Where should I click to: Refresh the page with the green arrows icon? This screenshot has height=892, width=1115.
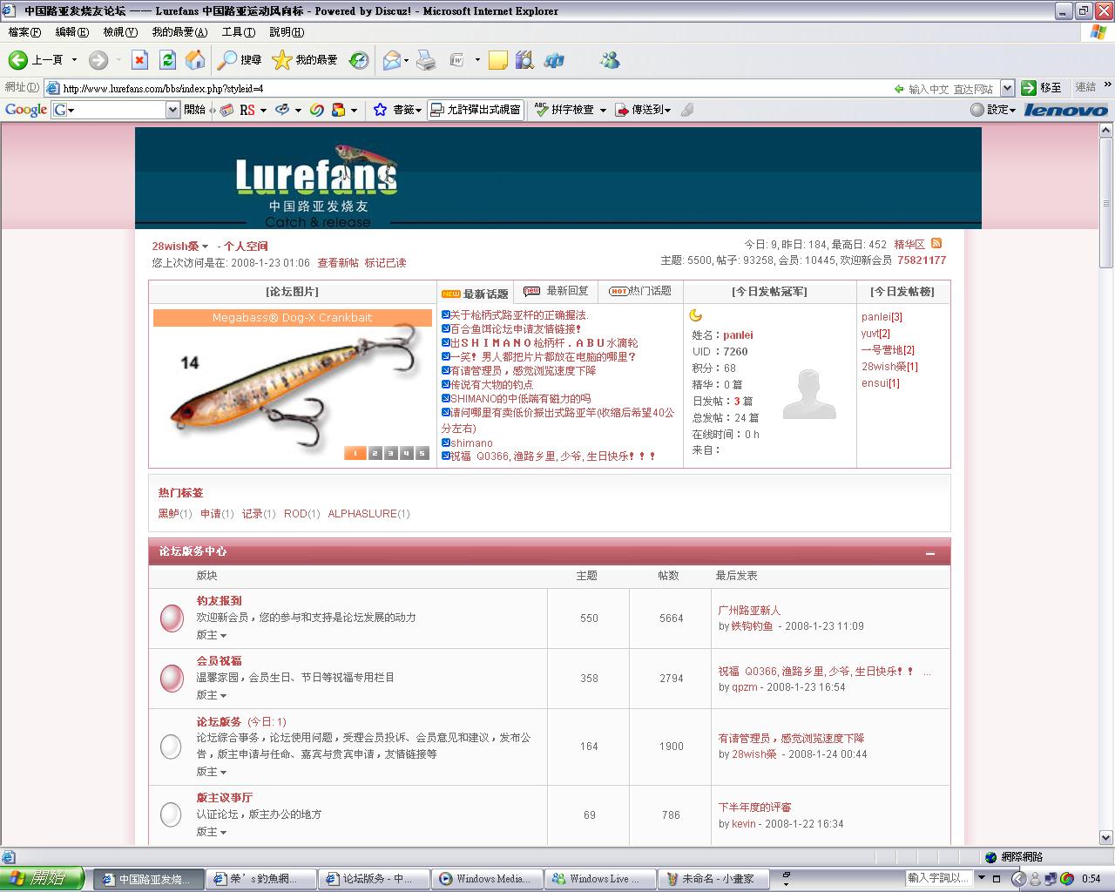(168, 60)
